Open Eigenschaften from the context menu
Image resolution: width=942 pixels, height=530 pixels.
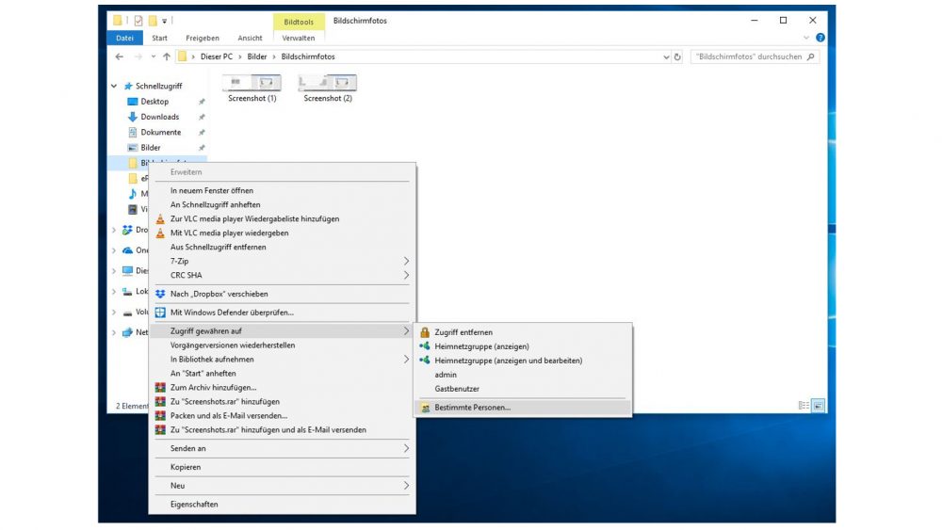194,505
